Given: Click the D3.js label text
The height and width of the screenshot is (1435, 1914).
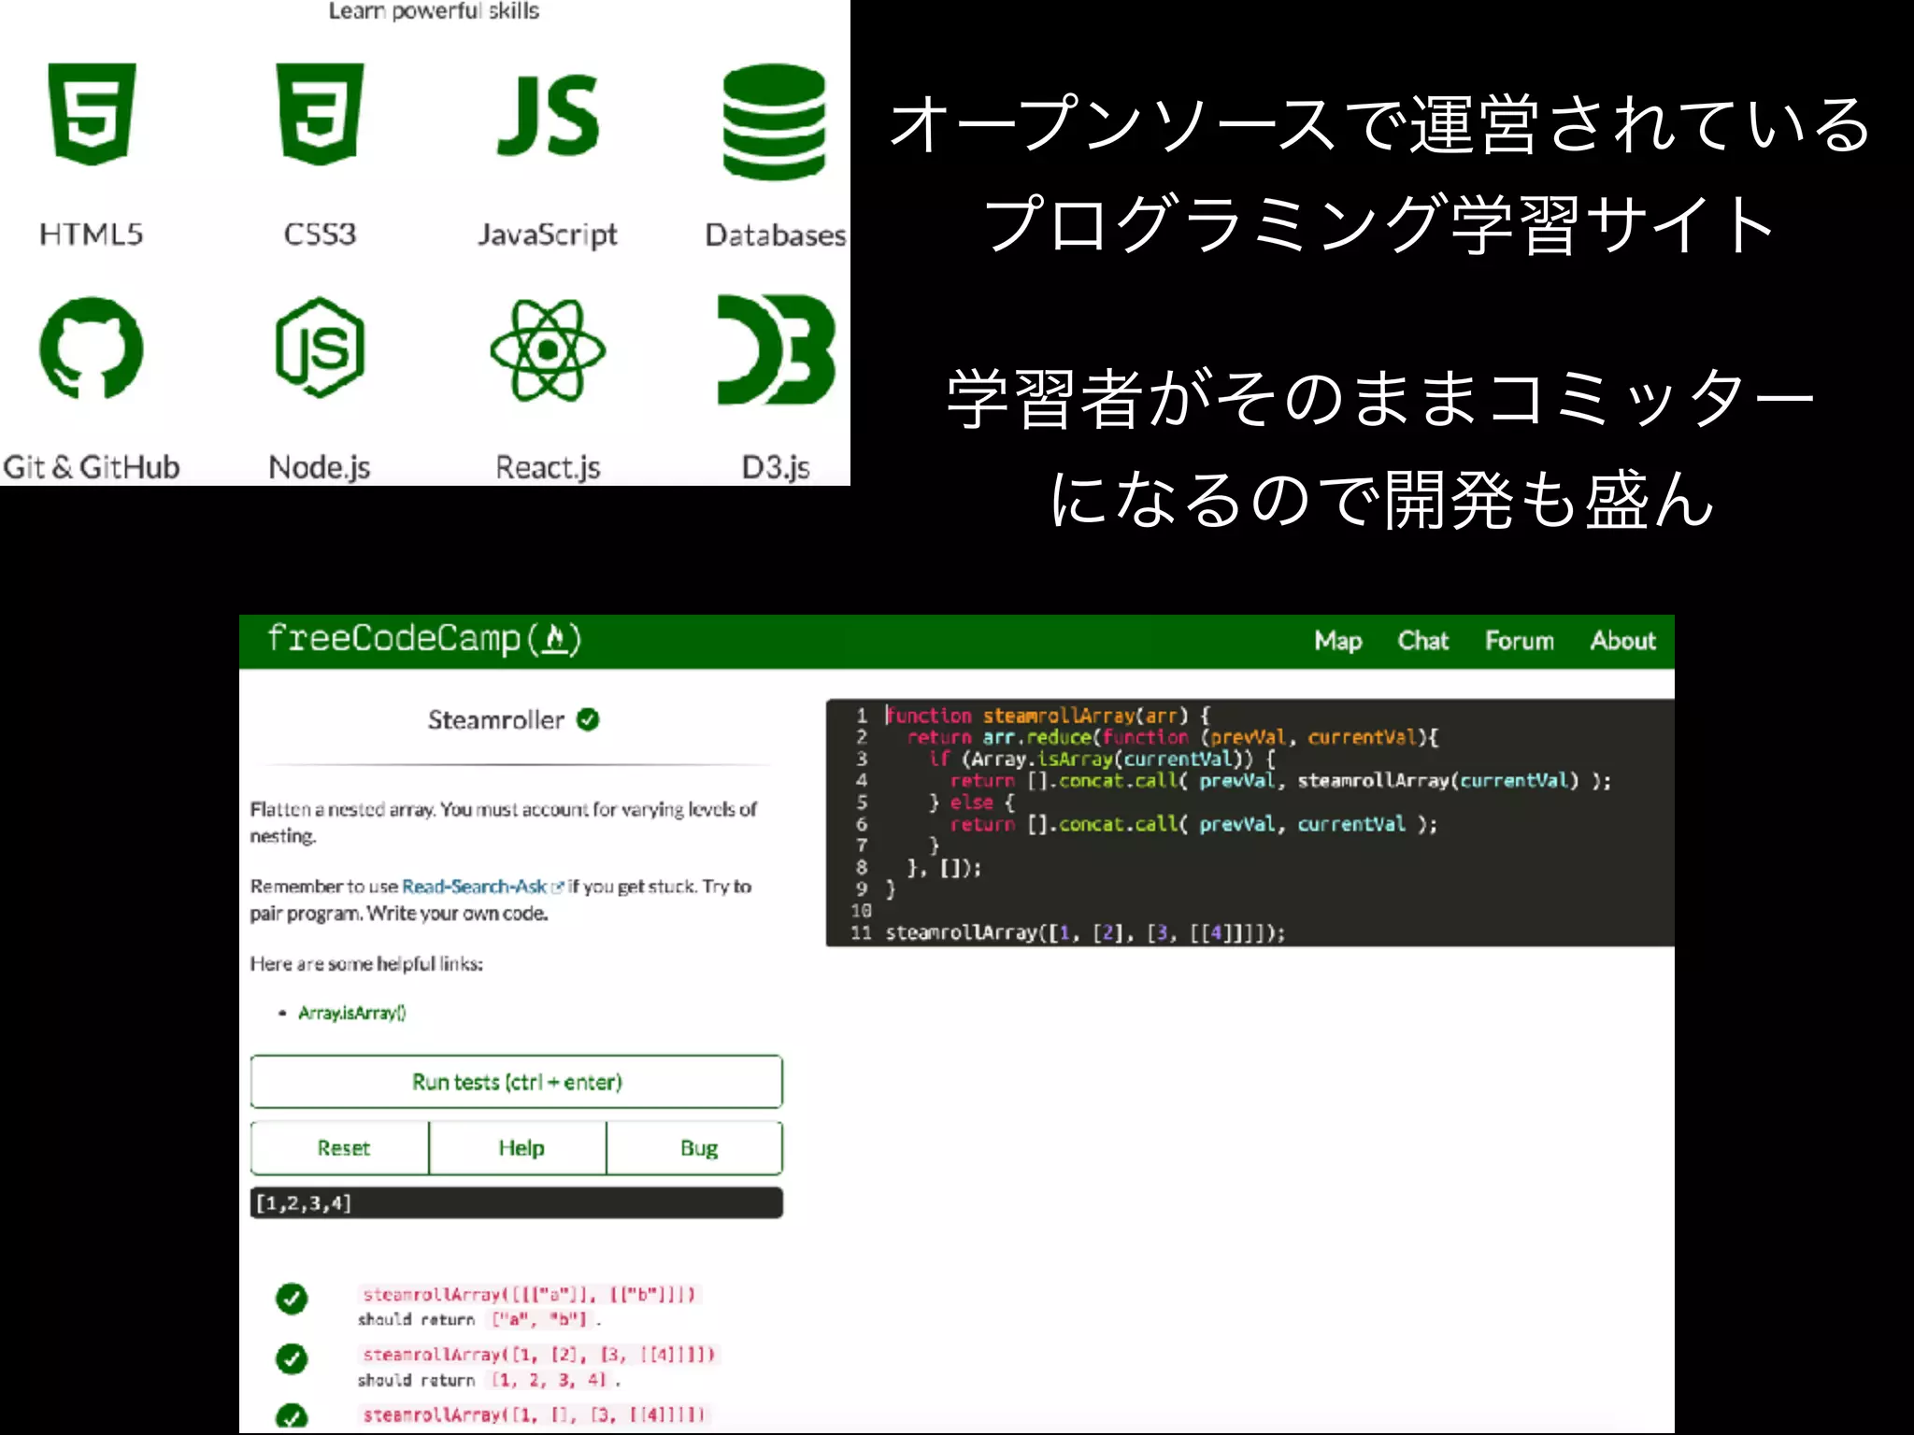Looking at the screenshot, I should tap(776, 467).
